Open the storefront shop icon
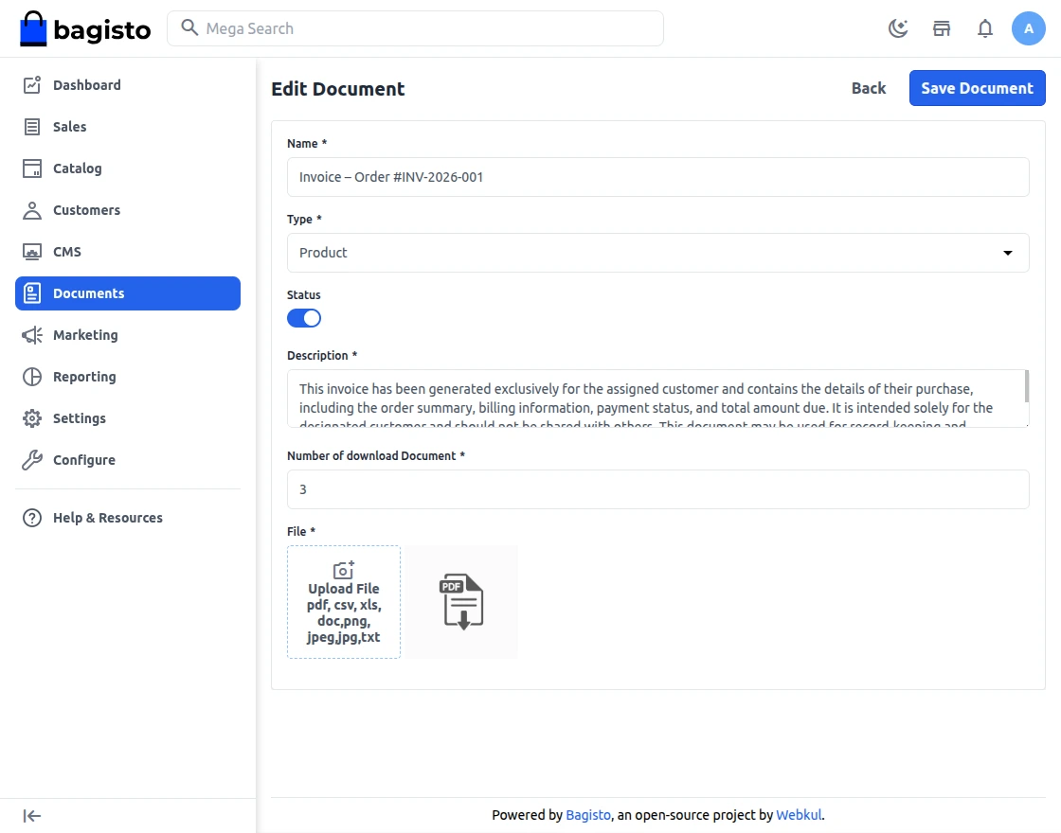This screenshot has height=833, width=1061. (x=942, y=28)
